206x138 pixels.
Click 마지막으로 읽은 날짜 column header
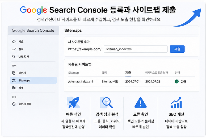pos(157,73)
